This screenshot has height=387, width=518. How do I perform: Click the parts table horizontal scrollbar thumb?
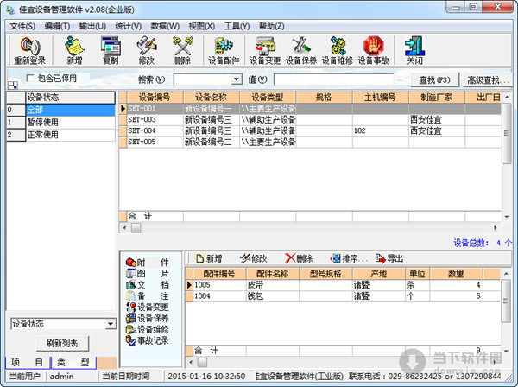(x=202, y=362)
